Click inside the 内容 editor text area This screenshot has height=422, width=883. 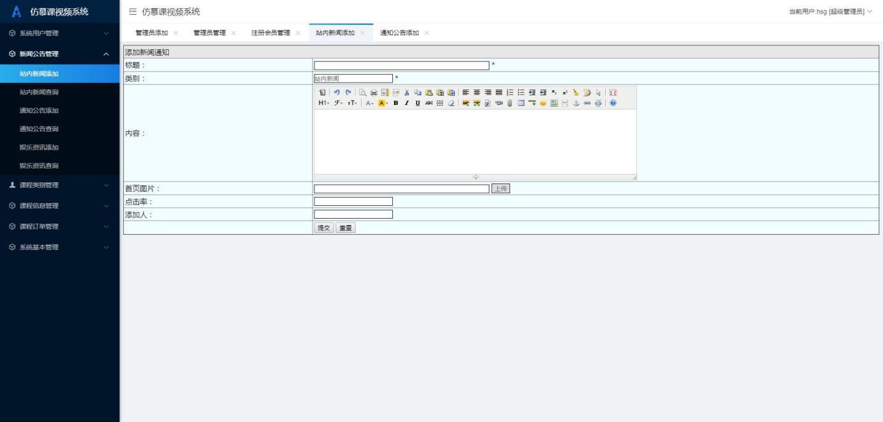click(x=475, y=141)
